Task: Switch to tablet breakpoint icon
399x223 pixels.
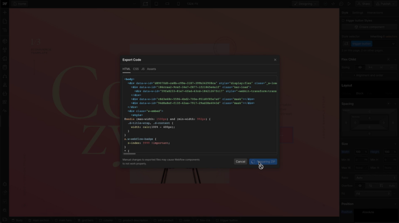Action: pyautogui.click(x=156, y=4)
